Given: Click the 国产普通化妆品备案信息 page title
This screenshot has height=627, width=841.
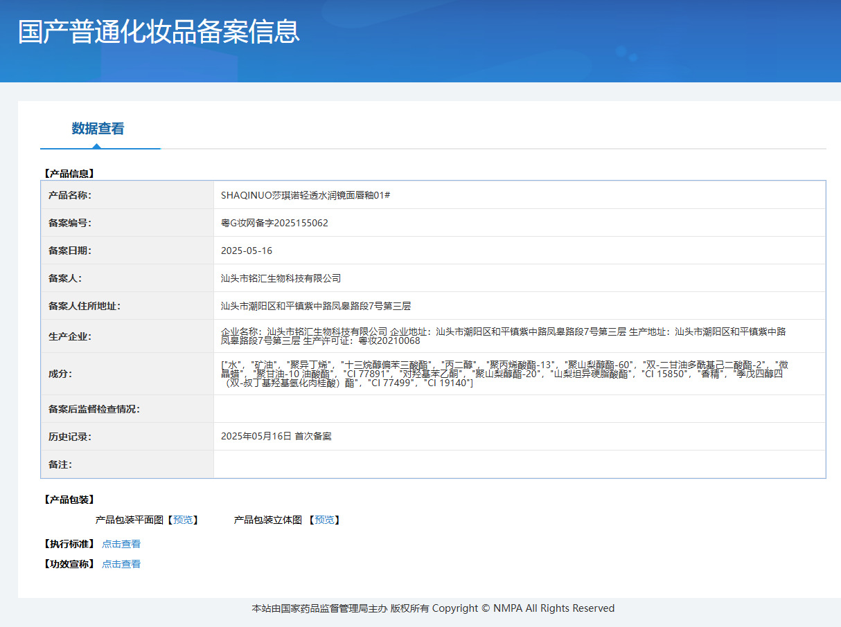Looking at the screenshot, I should (159, 33).
